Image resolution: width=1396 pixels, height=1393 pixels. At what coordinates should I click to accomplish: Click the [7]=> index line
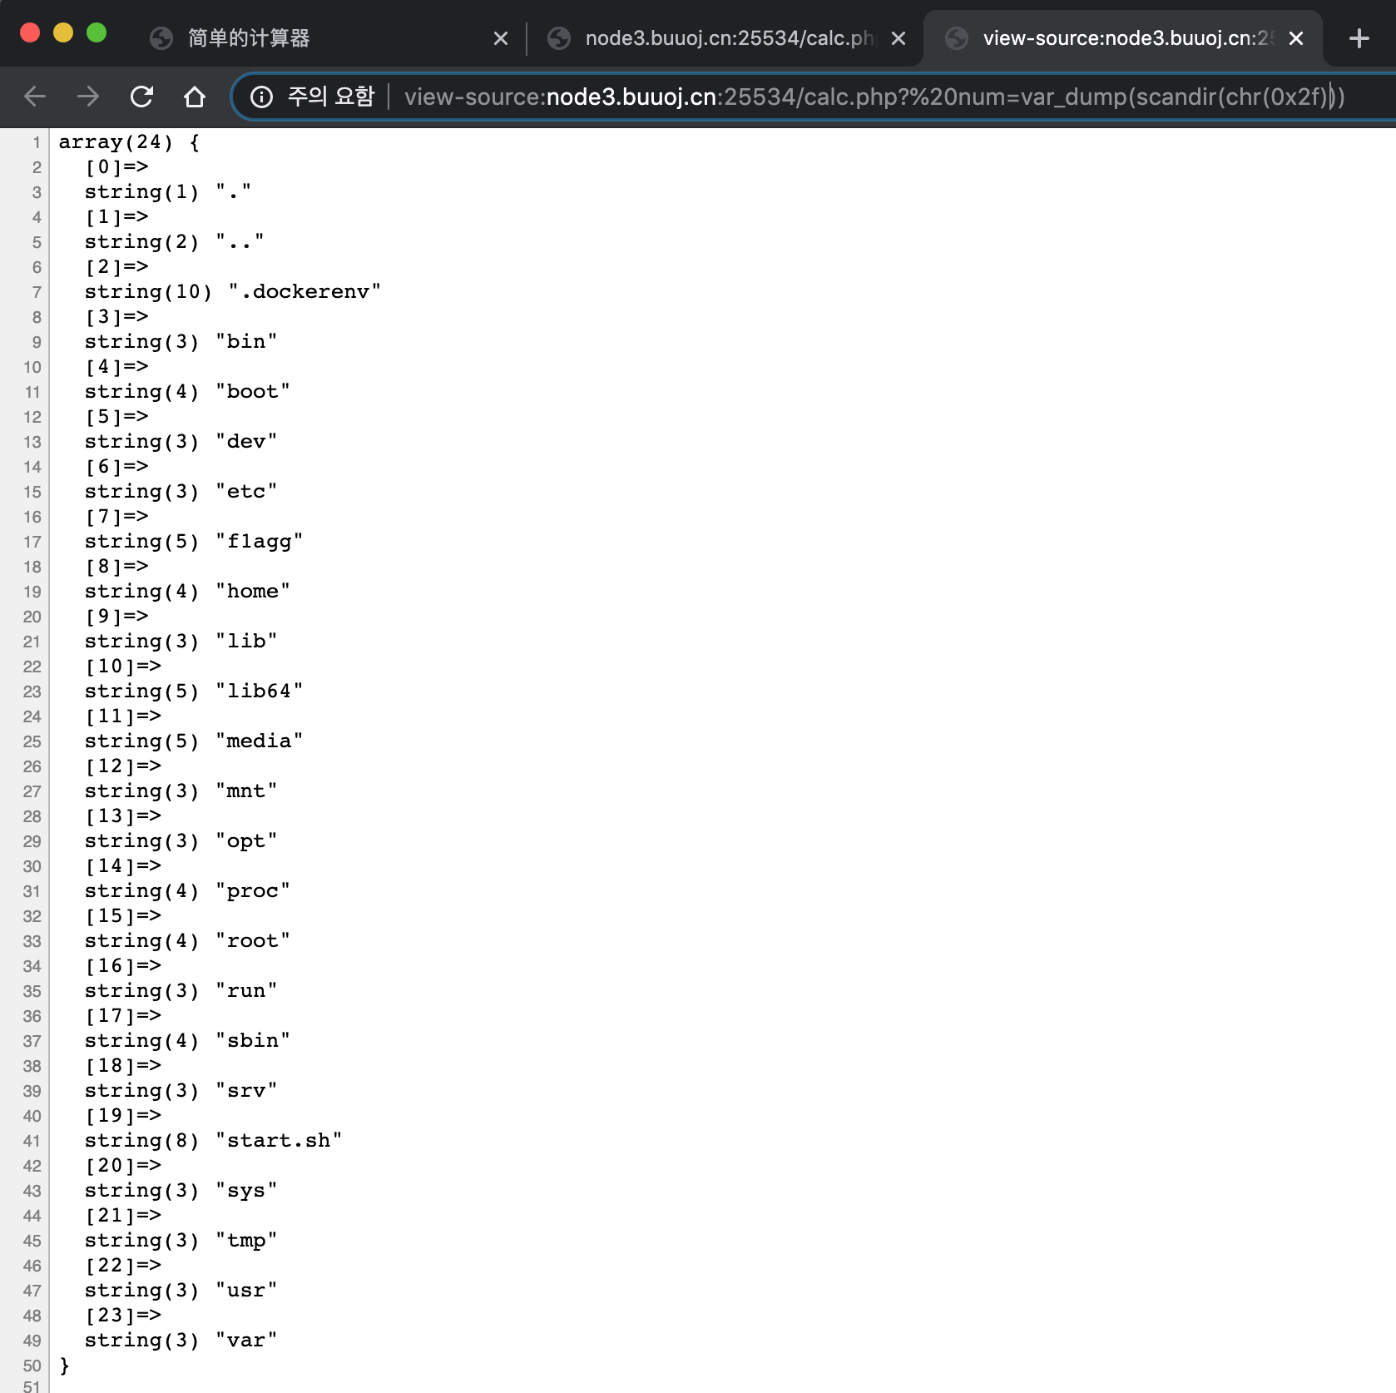(x=116, y=517)
